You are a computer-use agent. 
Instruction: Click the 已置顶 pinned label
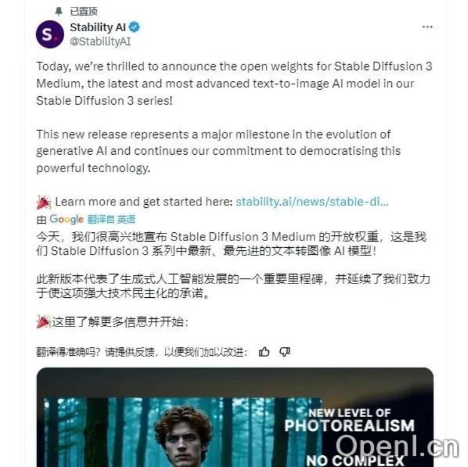click(x=84, y=12)
